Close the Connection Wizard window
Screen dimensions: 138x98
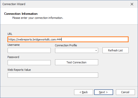click(132, 4)
